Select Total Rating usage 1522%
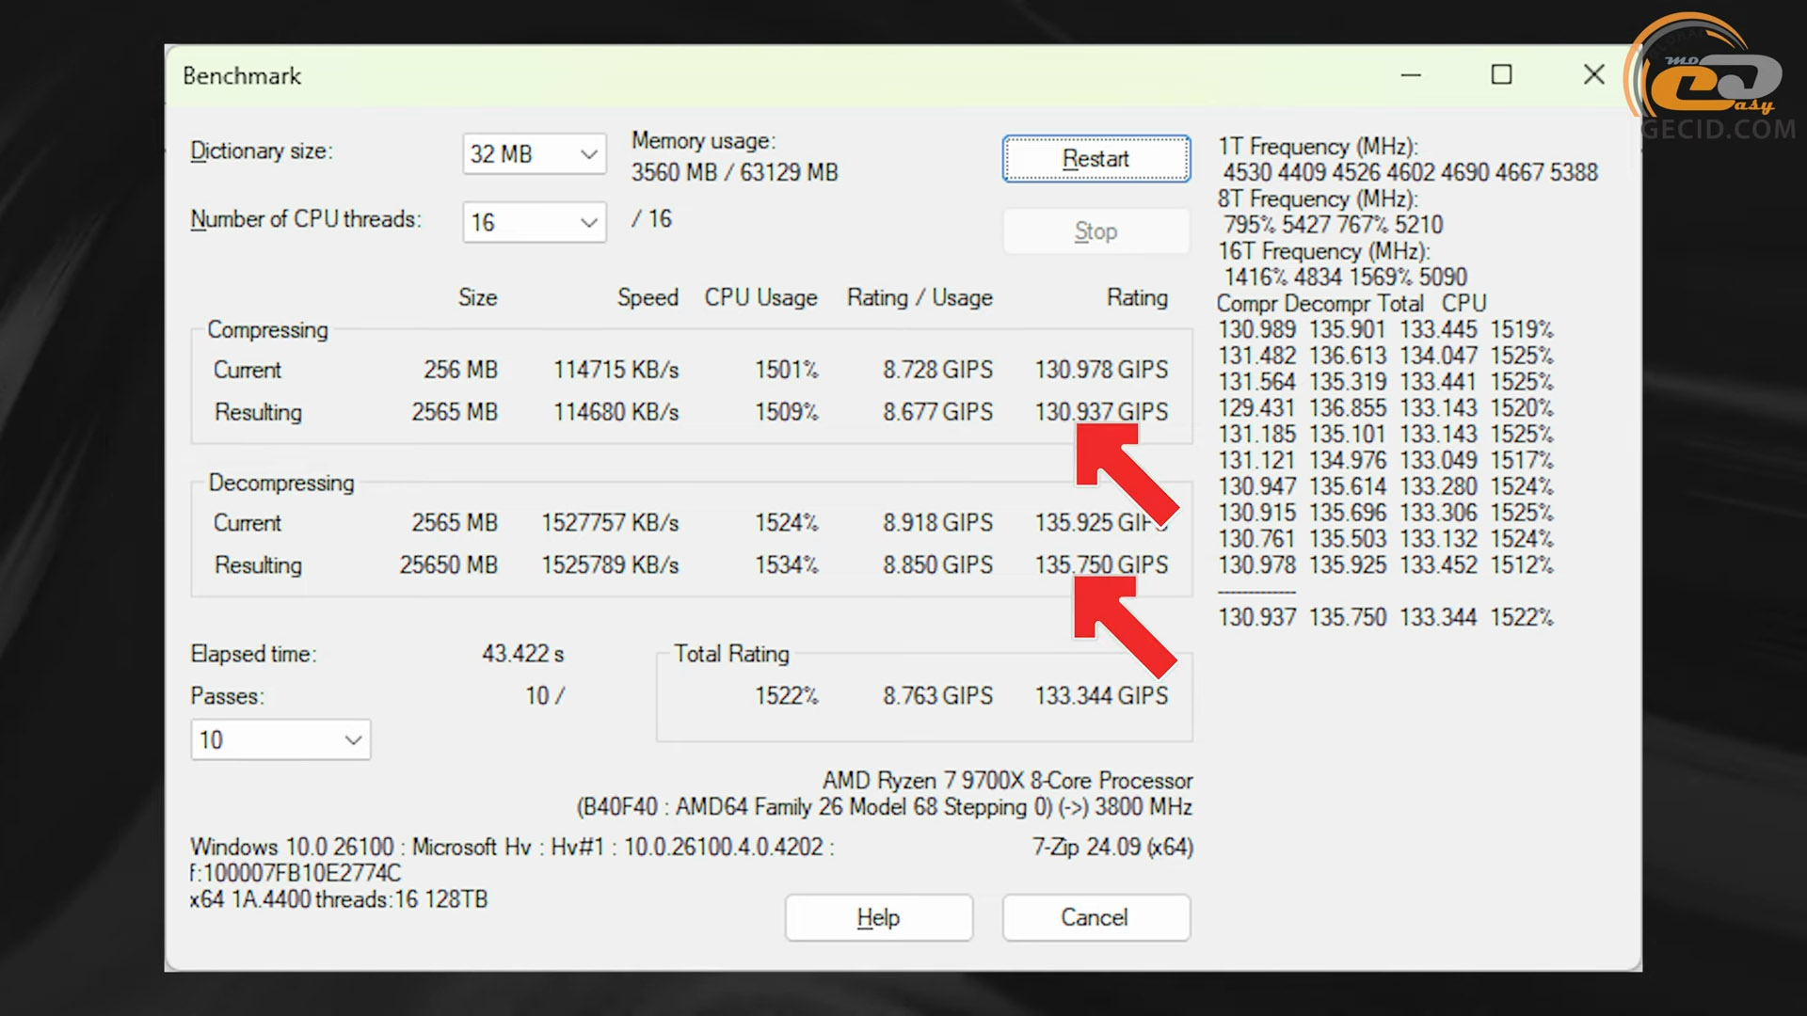Screen dimensions: 1807x1016 786,696
